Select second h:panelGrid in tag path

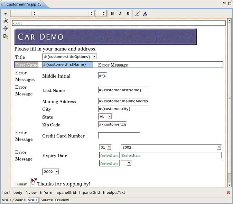89,192
